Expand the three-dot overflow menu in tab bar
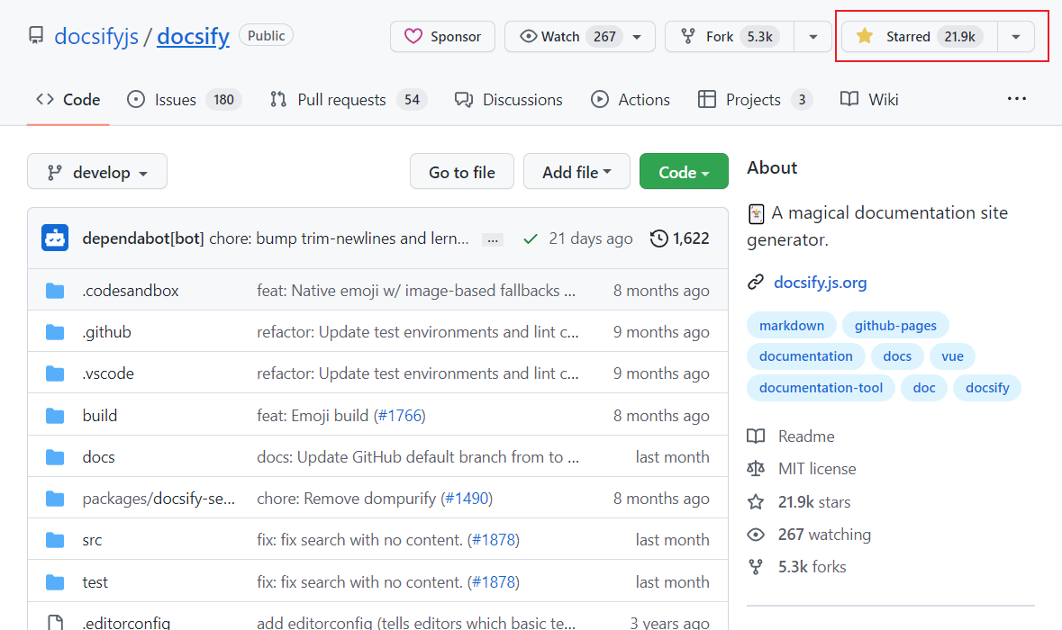1062x630 pixels. pyautogui.click(x=1017, y=99)
